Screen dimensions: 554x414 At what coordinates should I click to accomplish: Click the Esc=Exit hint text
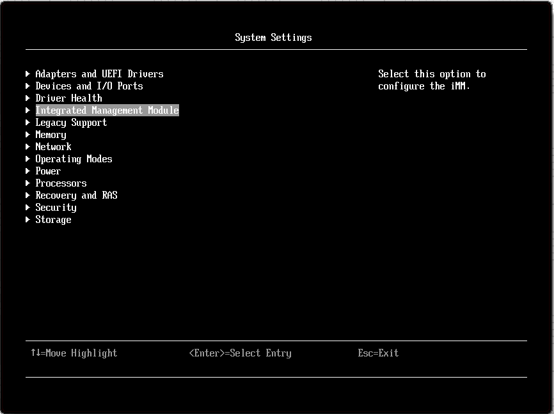pyautogui.click(x=377, y=353)
